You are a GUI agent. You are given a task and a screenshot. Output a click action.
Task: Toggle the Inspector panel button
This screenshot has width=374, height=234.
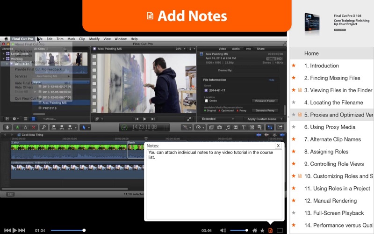[270, 127]
